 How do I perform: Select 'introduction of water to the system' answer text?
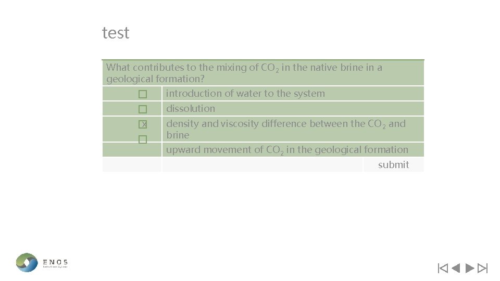(x=245, y=94)
